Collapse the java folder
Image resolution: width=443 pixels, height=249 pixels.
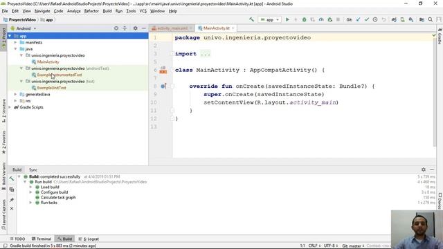pos(15,49)
